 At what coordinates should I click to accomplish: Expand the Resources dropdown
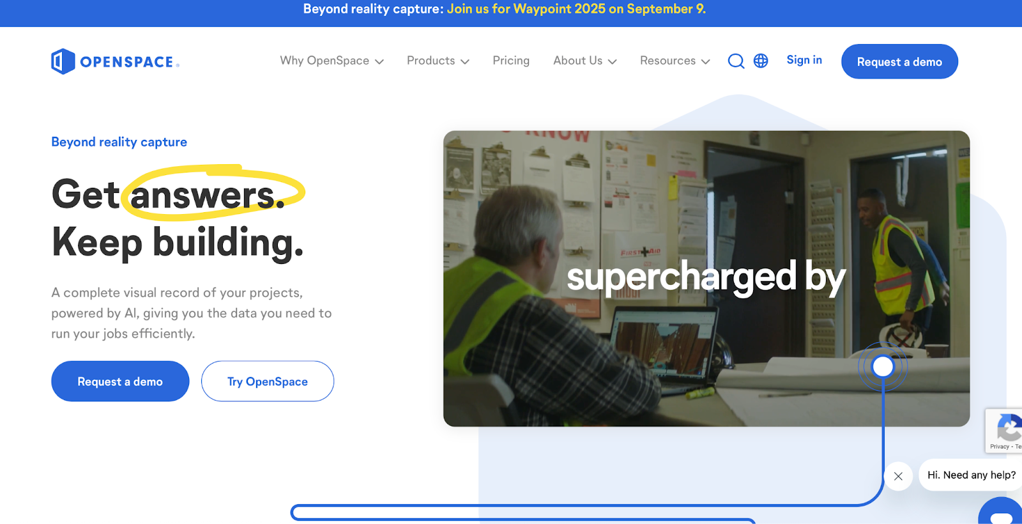[x=675, y=61]
